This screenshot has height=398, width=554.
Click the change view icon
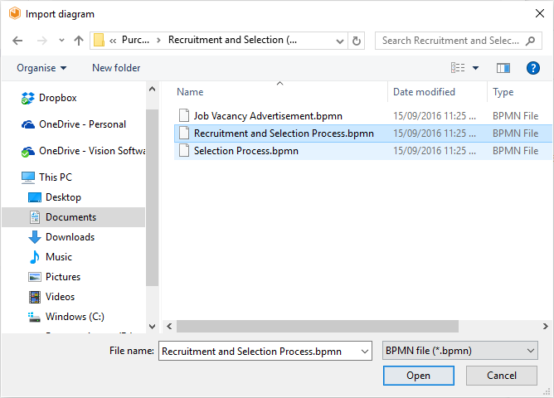[458, 68]
